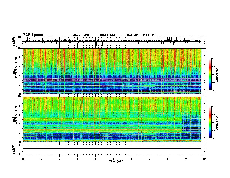
Task: Click the "start UT = 0 : 0 : 0" text
Action: coord(140,35)
